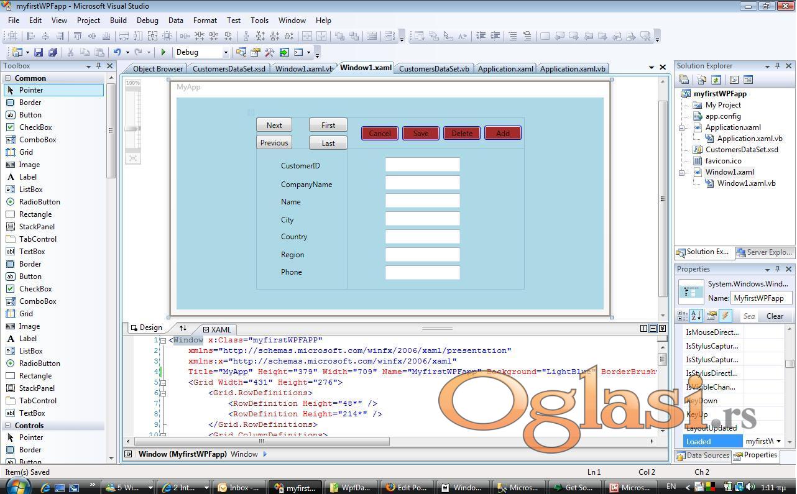
Task: Click the designer zoom slider handle
Action: [x=132, y=129]
